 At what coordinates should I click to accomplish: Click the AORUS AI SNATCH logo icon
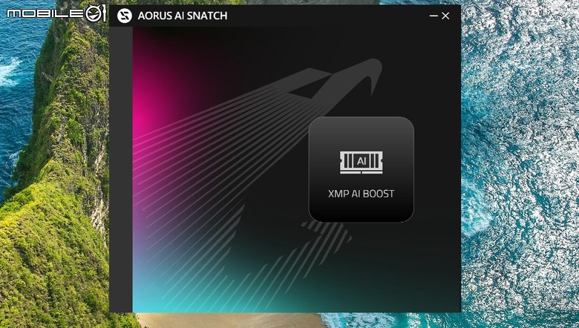coord(125,16)
